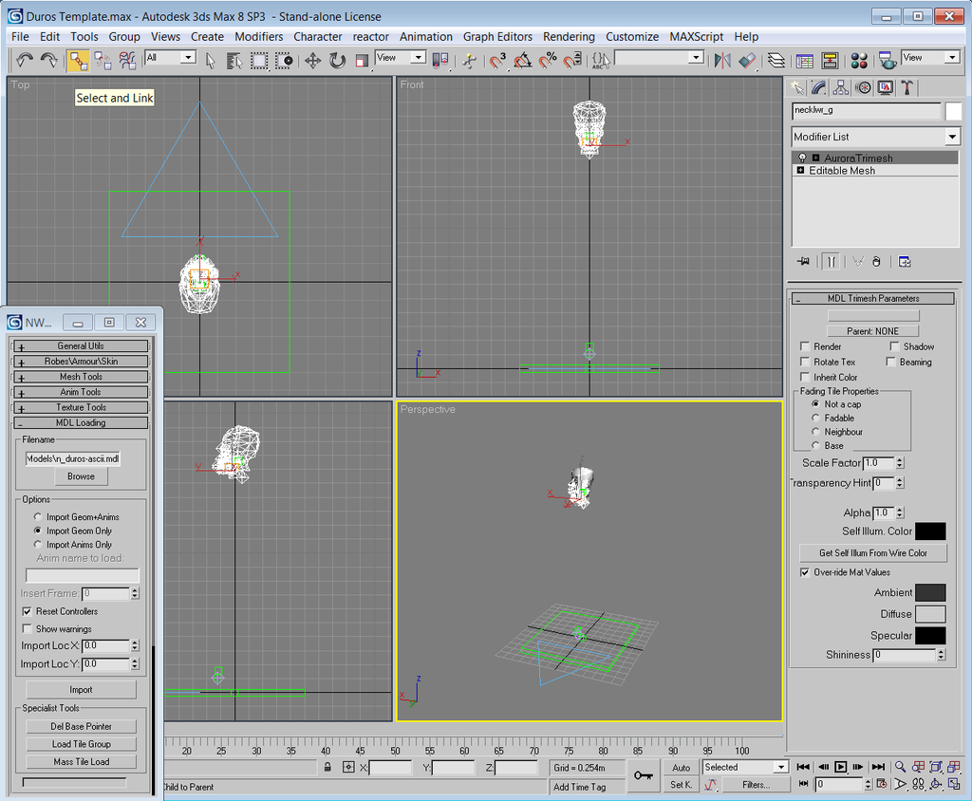Select the Move tool

(x=312, y=60)
